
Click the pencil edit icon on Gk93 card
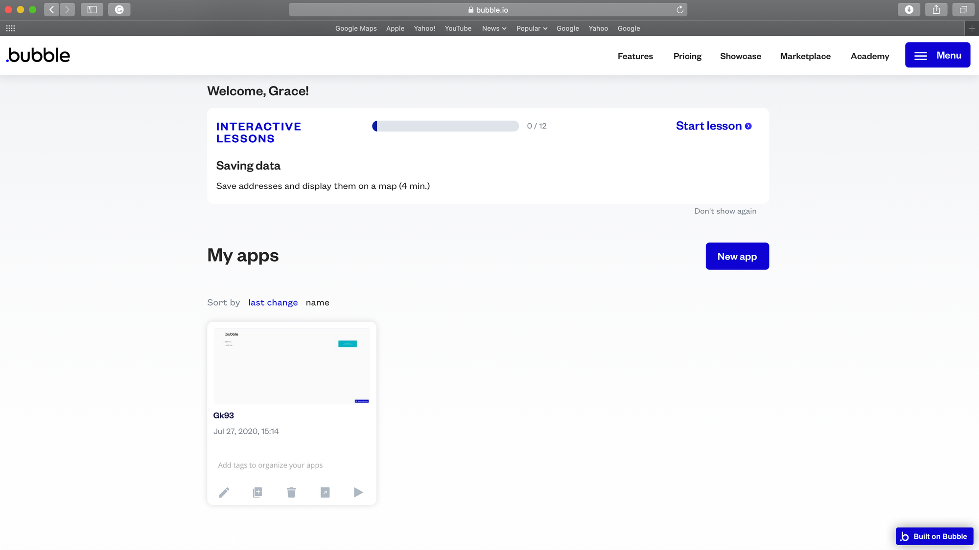pos(224,492)
